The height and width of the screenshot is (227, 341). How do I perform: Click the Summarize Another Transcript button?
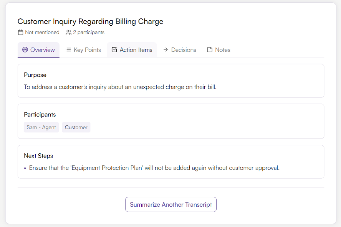tap(170, 204)
